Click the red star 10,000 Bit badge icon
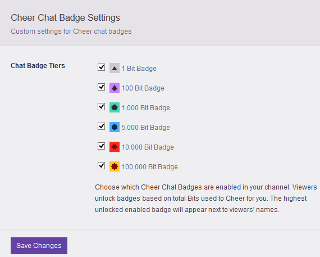 [115, 147]
